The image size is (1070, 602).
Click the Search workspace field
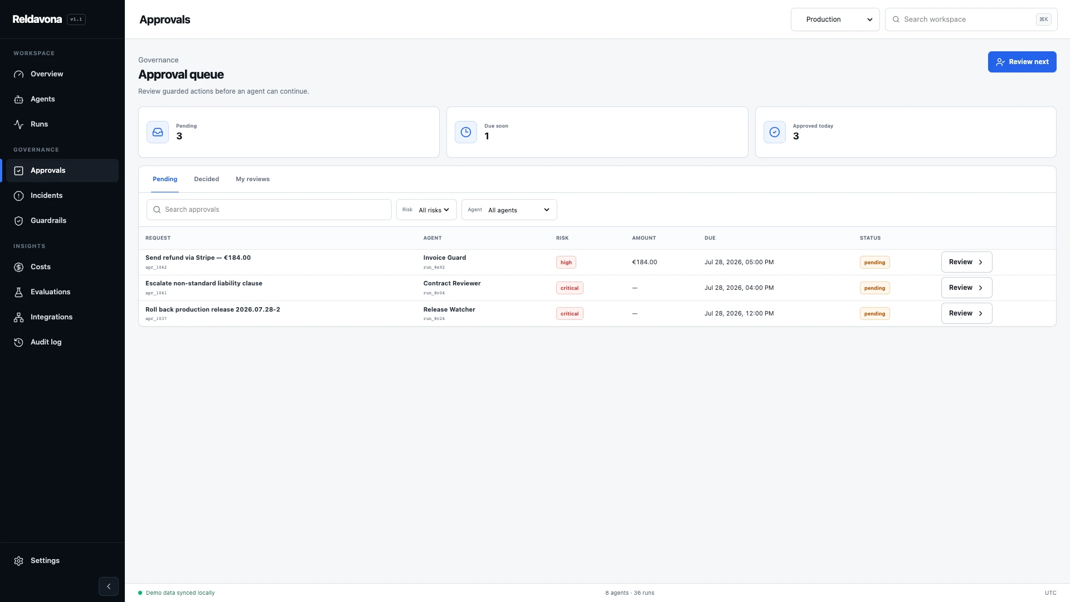[x=971, y=20]
